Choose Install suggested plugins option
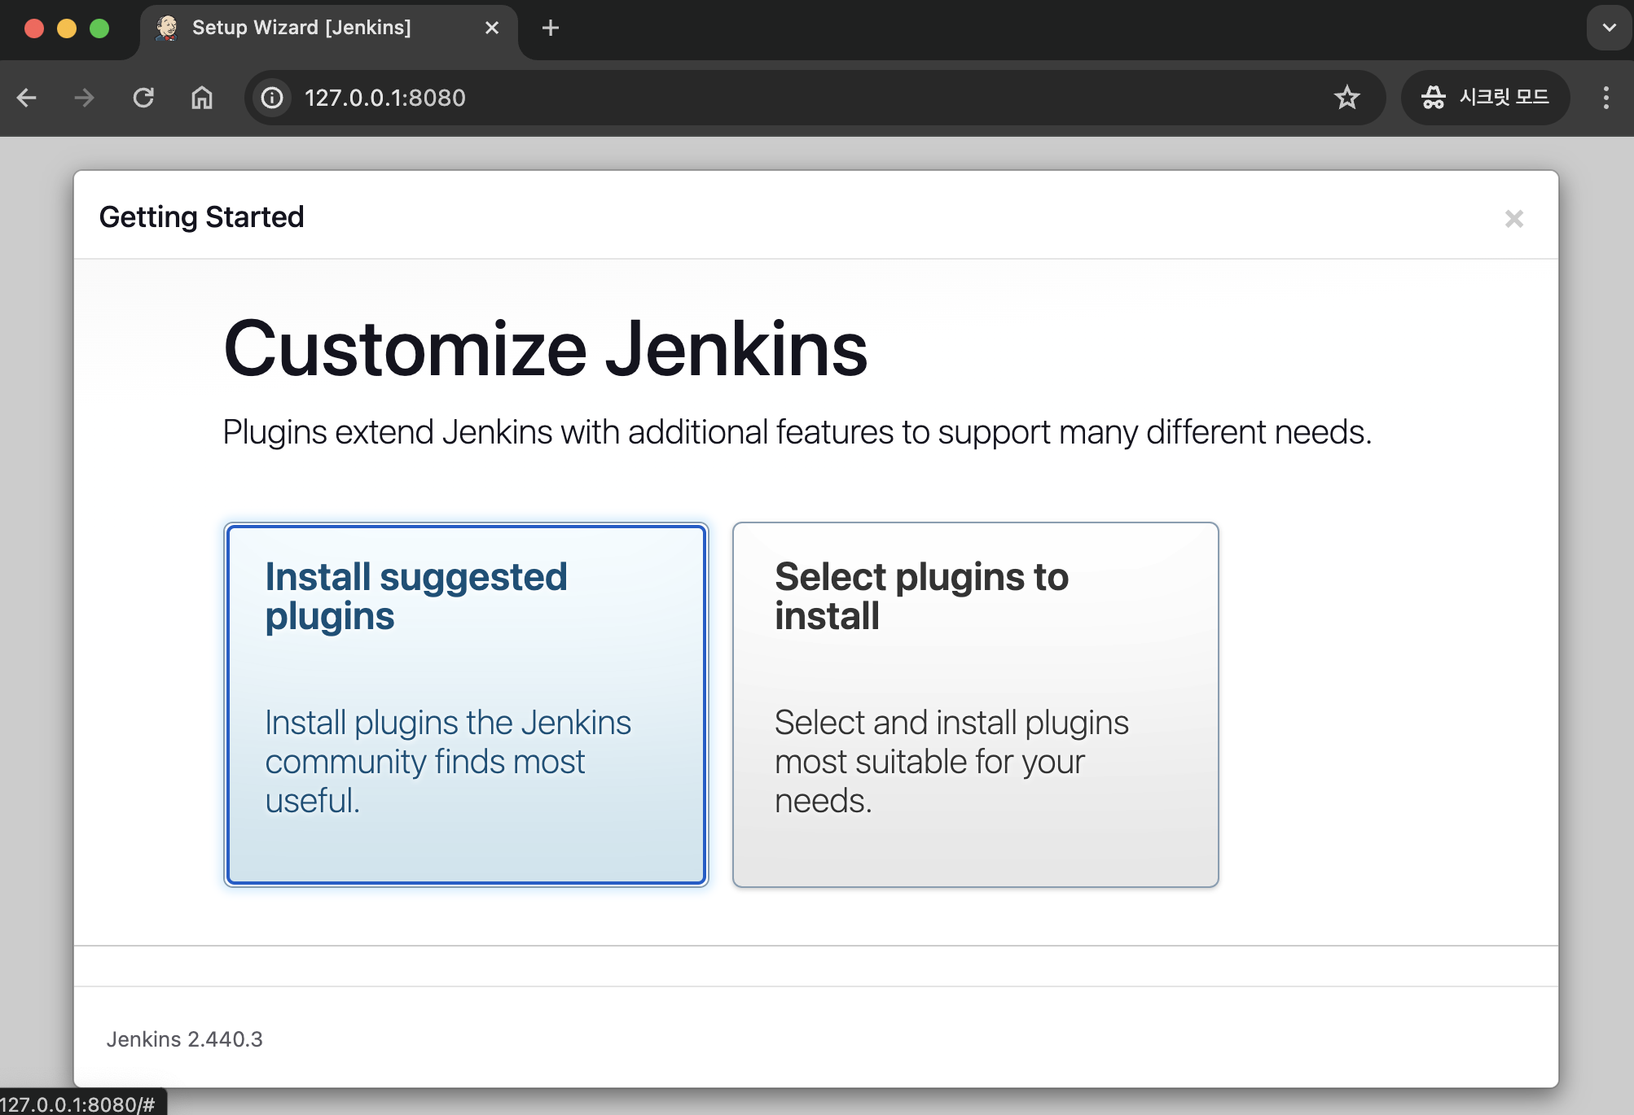Viewport: 1634px width, 1115px height. click(x=466, y=705)
